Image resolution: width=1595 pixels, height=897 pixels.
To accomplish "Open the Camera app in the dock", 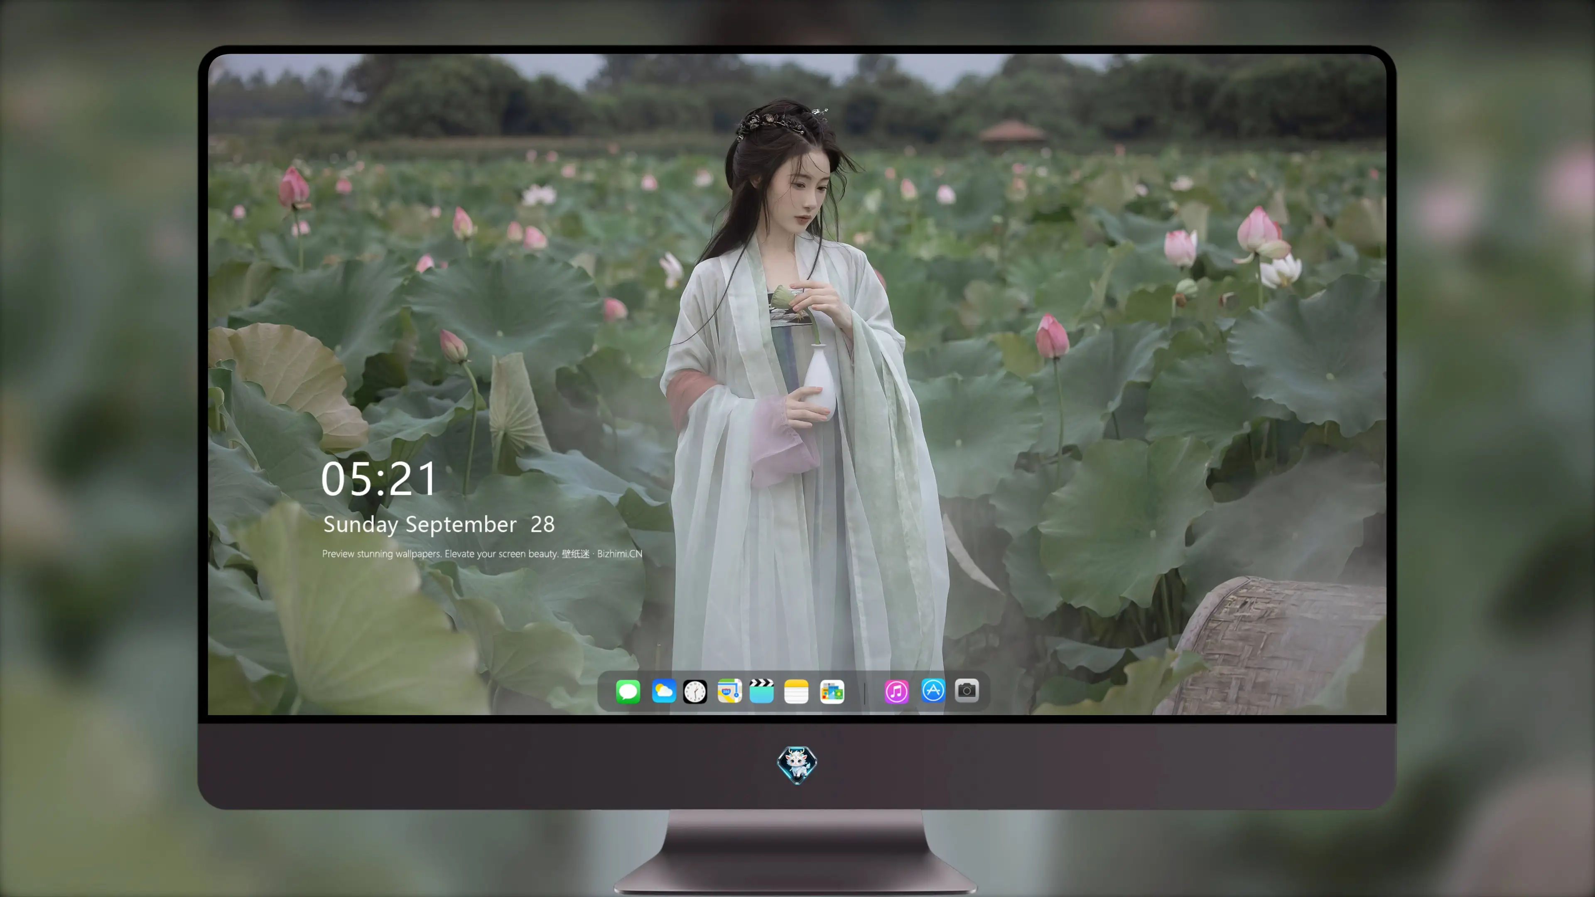I will tap(967, 691).
